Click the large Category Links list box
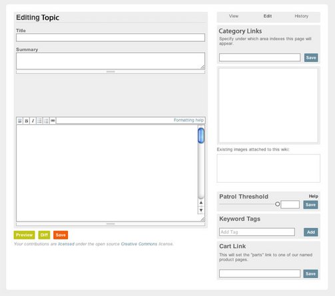This screenshot has width=335, height=296. pos(268,105)
